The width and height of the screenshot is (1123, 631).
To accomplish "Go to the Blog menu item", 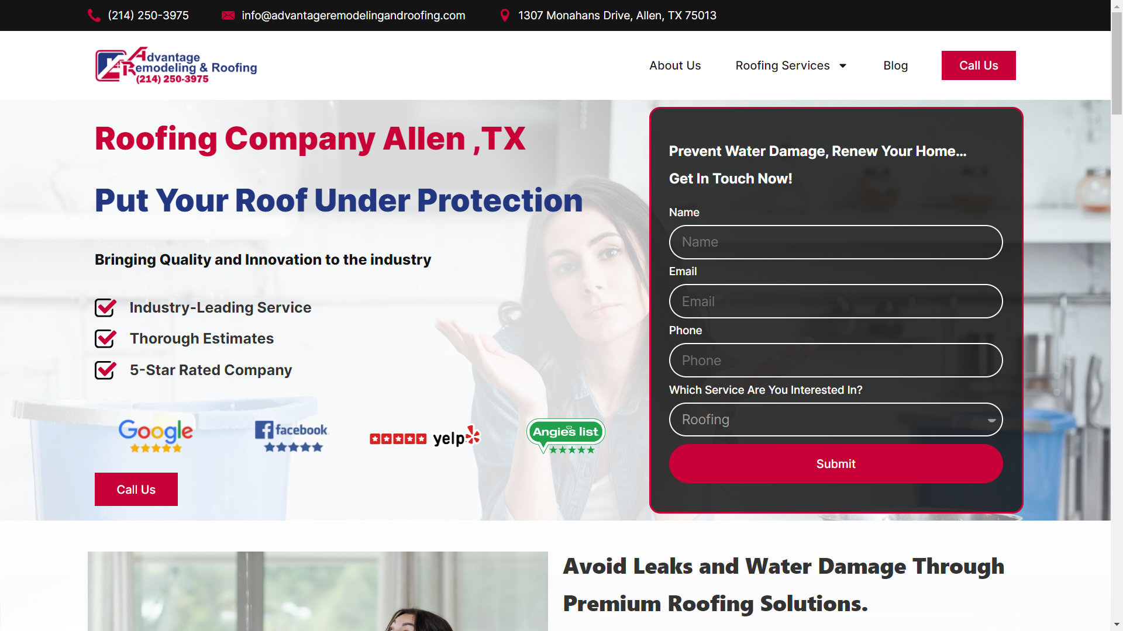I will [x=895, y=65].
